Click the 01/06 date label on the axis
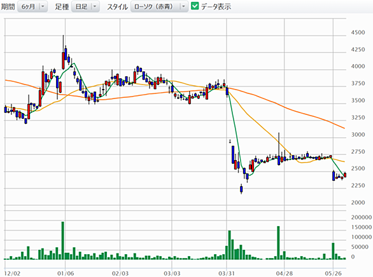Screen dimensions: 373x277 click(66, 273)
